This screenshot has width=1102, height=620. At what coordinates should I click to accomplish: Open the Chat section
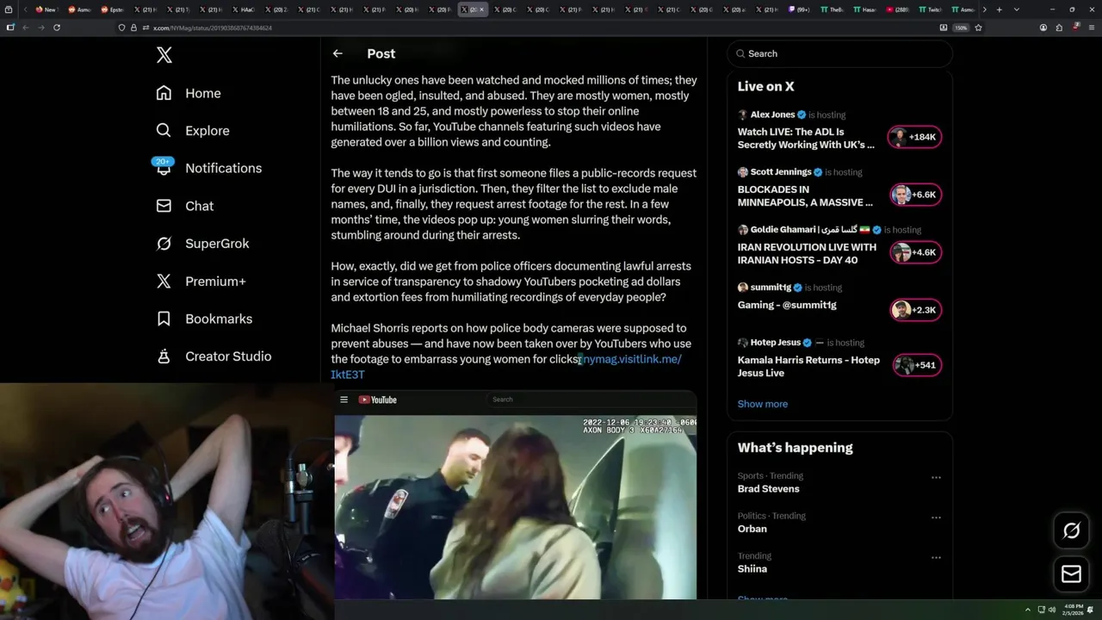[x=184, y=206]
